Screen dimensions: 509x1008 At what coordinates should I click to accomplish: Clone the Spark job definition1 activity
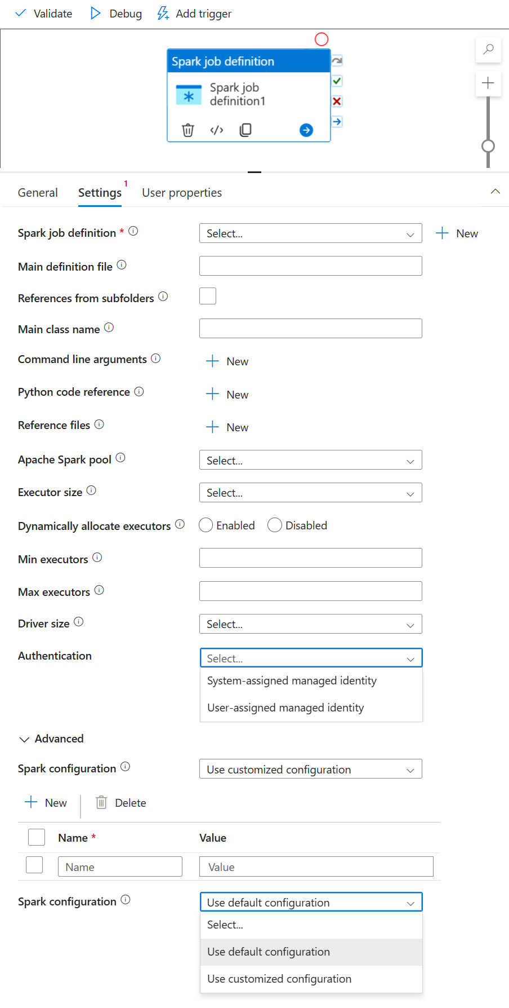pos(245,130)
